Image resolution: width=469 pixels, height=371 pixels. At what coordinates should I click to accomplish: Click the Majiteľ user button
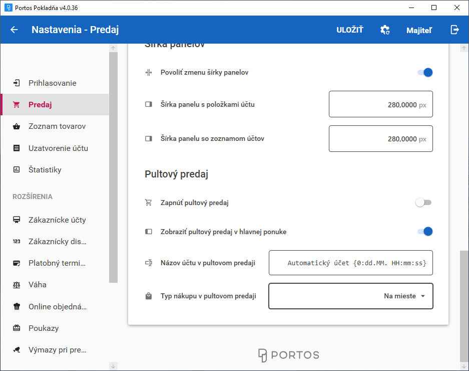419,30
